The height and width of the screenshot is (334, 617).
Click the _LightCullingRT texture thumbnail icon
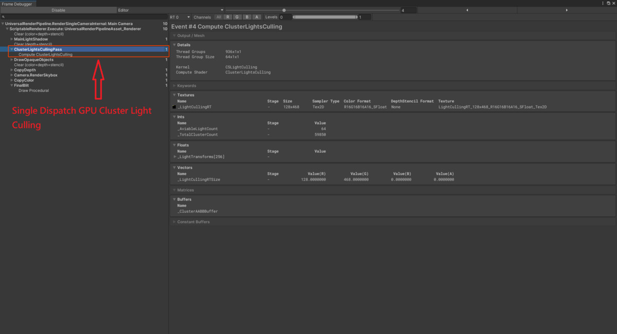coord(174,107)
